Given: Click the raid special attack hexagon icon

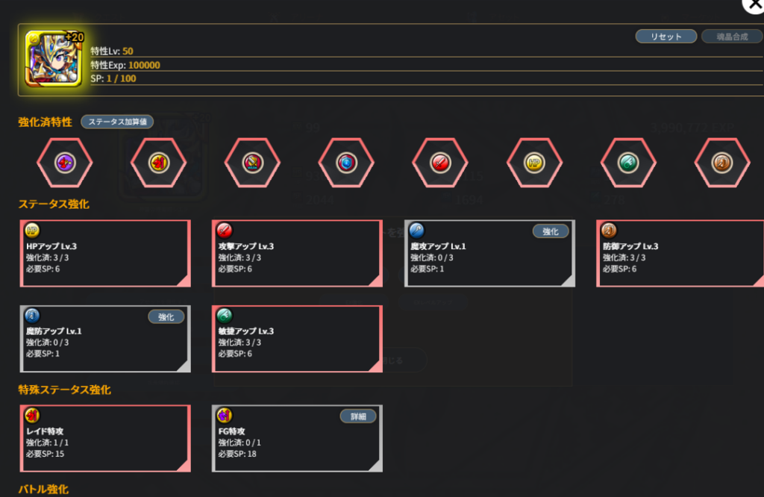Looking at the screenshot, I should [x=158, y=163].
